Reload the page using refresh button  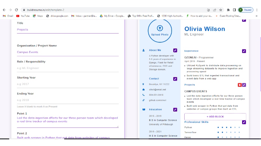[16, 10]
